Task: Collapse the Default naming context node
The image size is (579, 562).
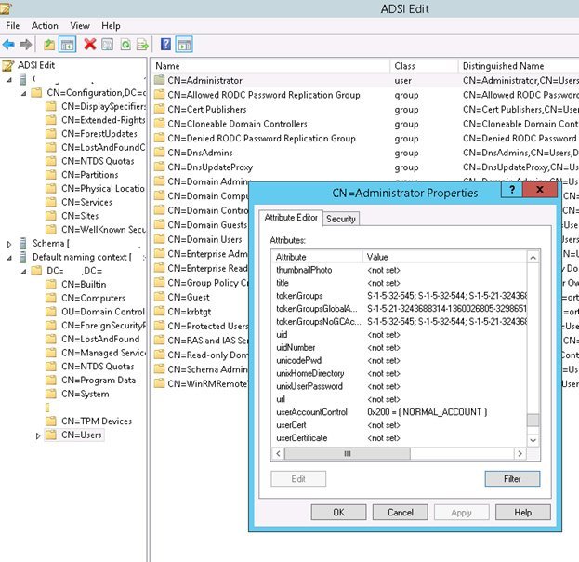Action: tap(9, 258)
